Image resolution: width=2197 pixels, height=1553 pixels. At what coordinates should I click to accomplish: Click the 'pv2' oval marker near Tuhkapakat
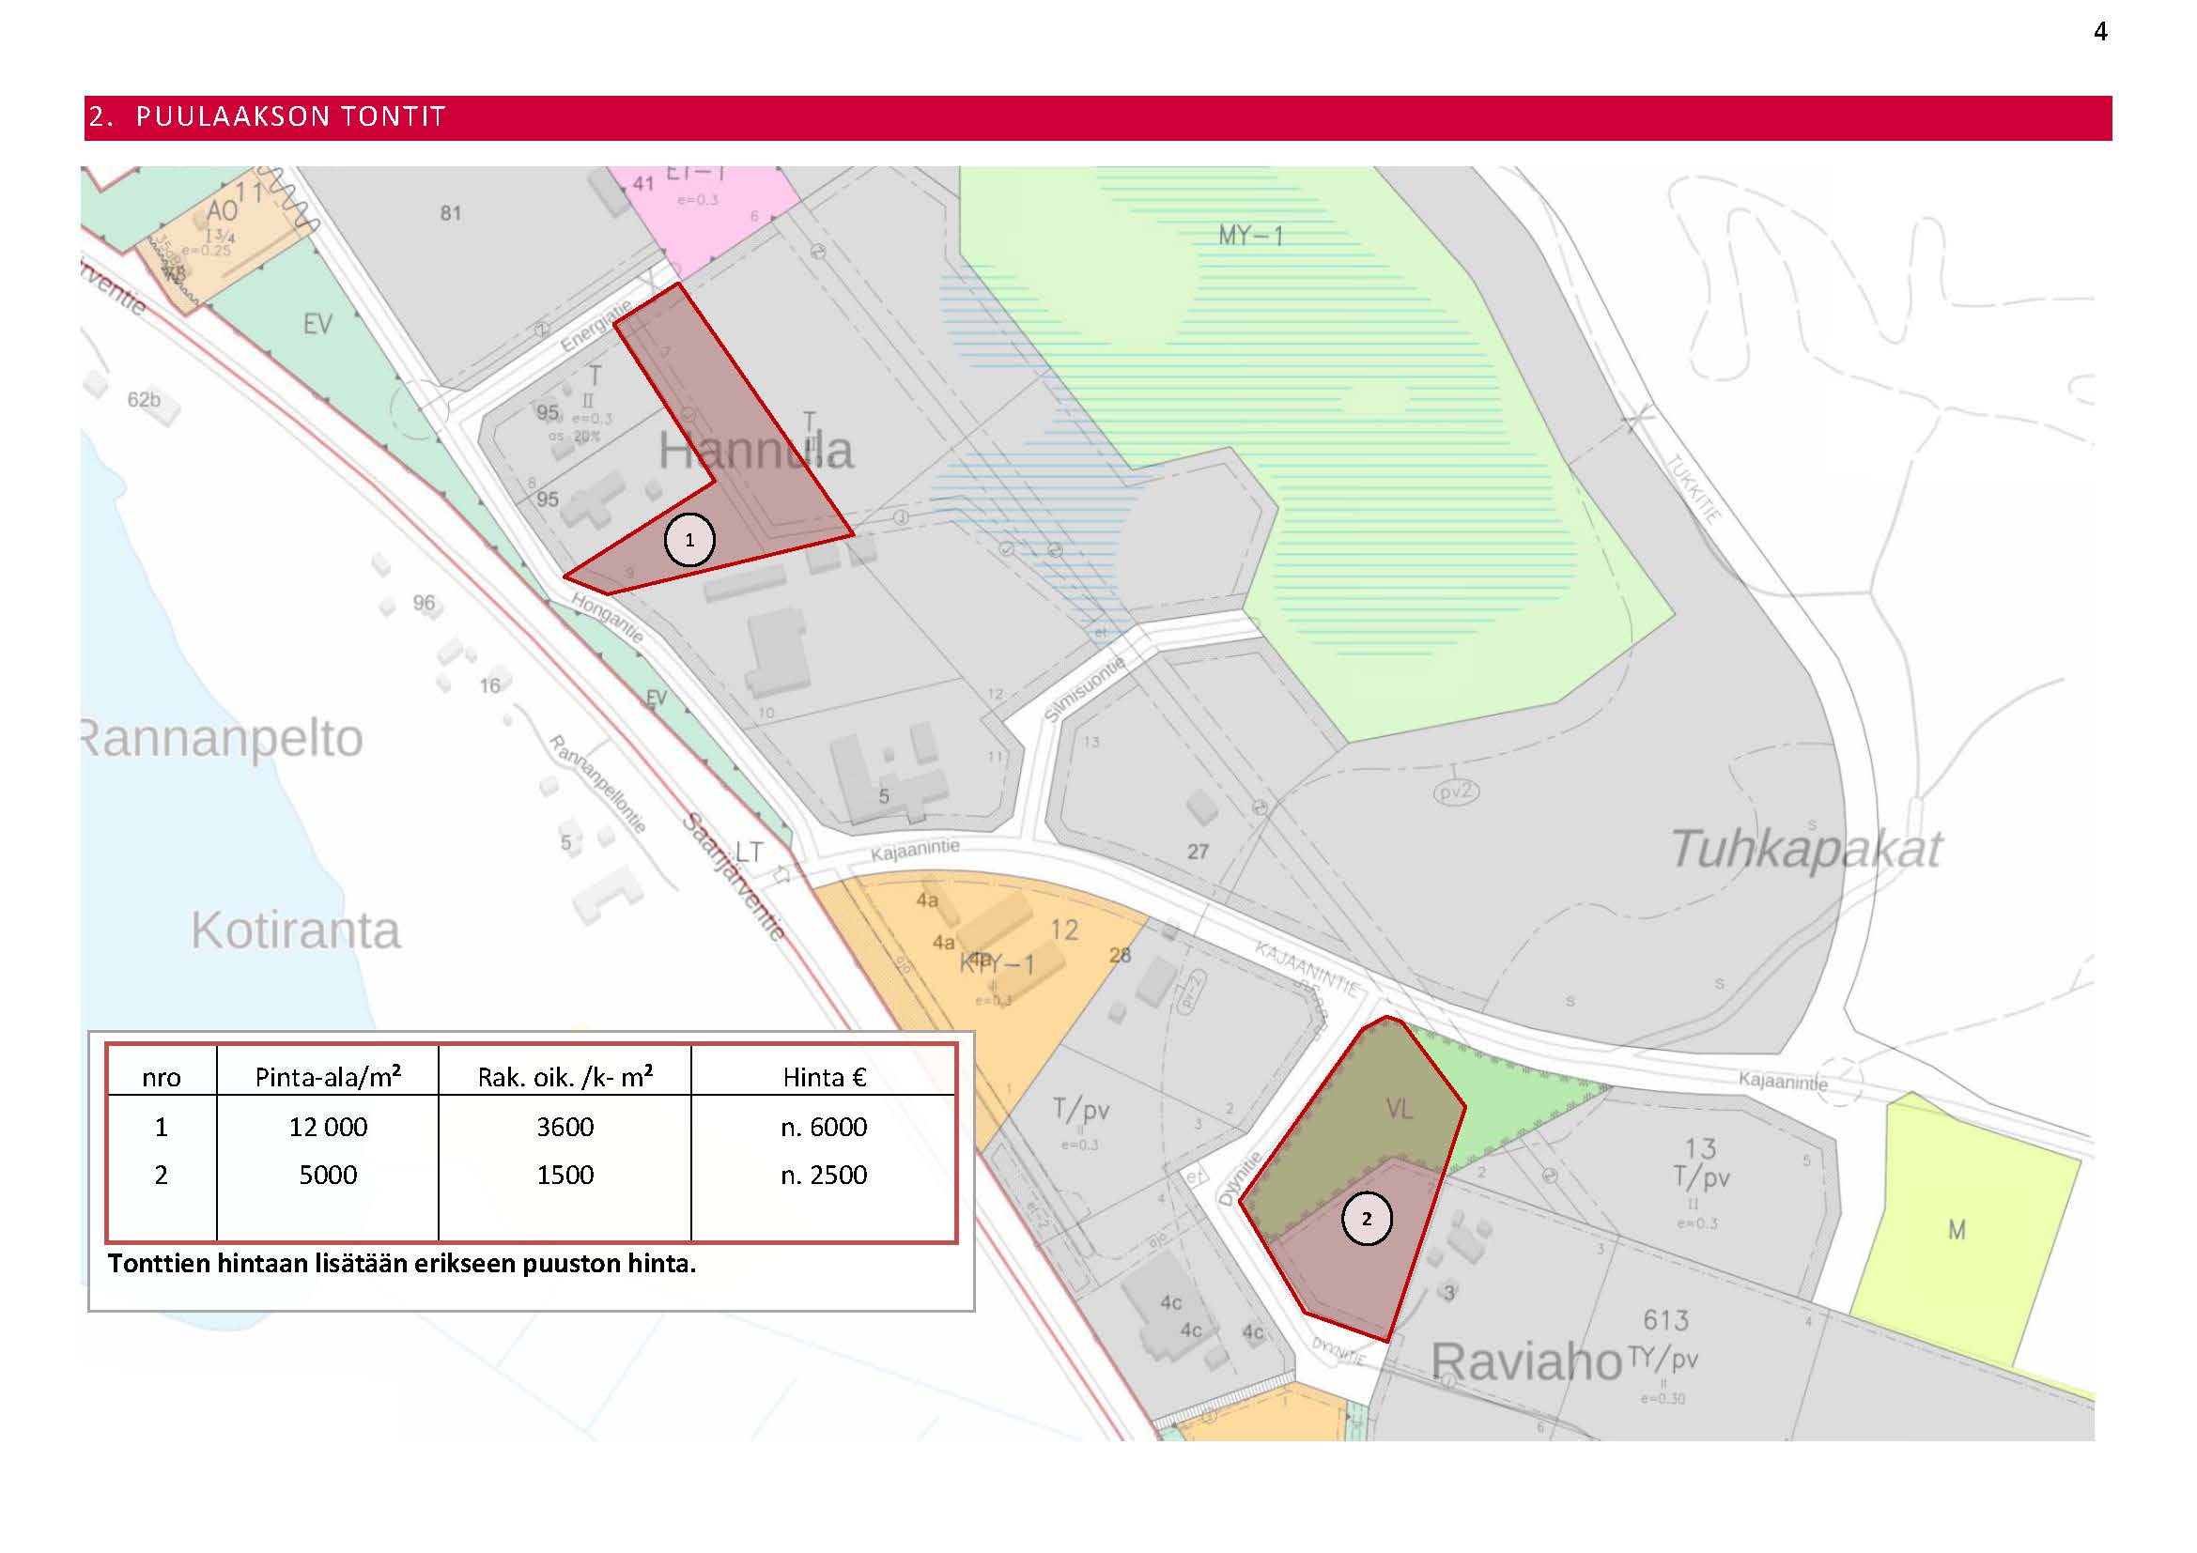tap(1455, 792)
